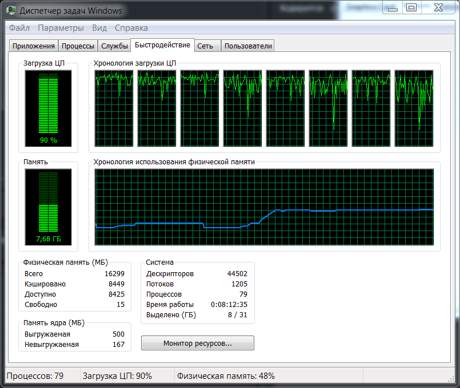Image resolution: width=460 pixels, height=388 pixels.
Task: Click the Система group label
Action: pos(159,262)
